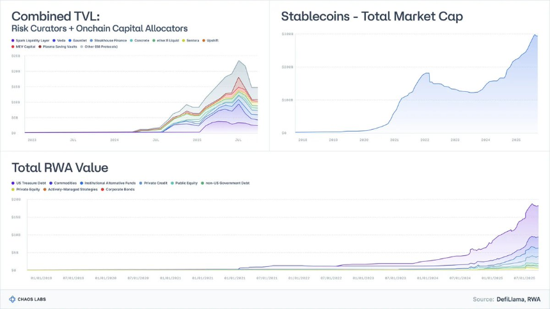Screen dimensions: 550x309
Task: Click the Stablecoins - Total Market Cap title
Action: pos(372,17)
